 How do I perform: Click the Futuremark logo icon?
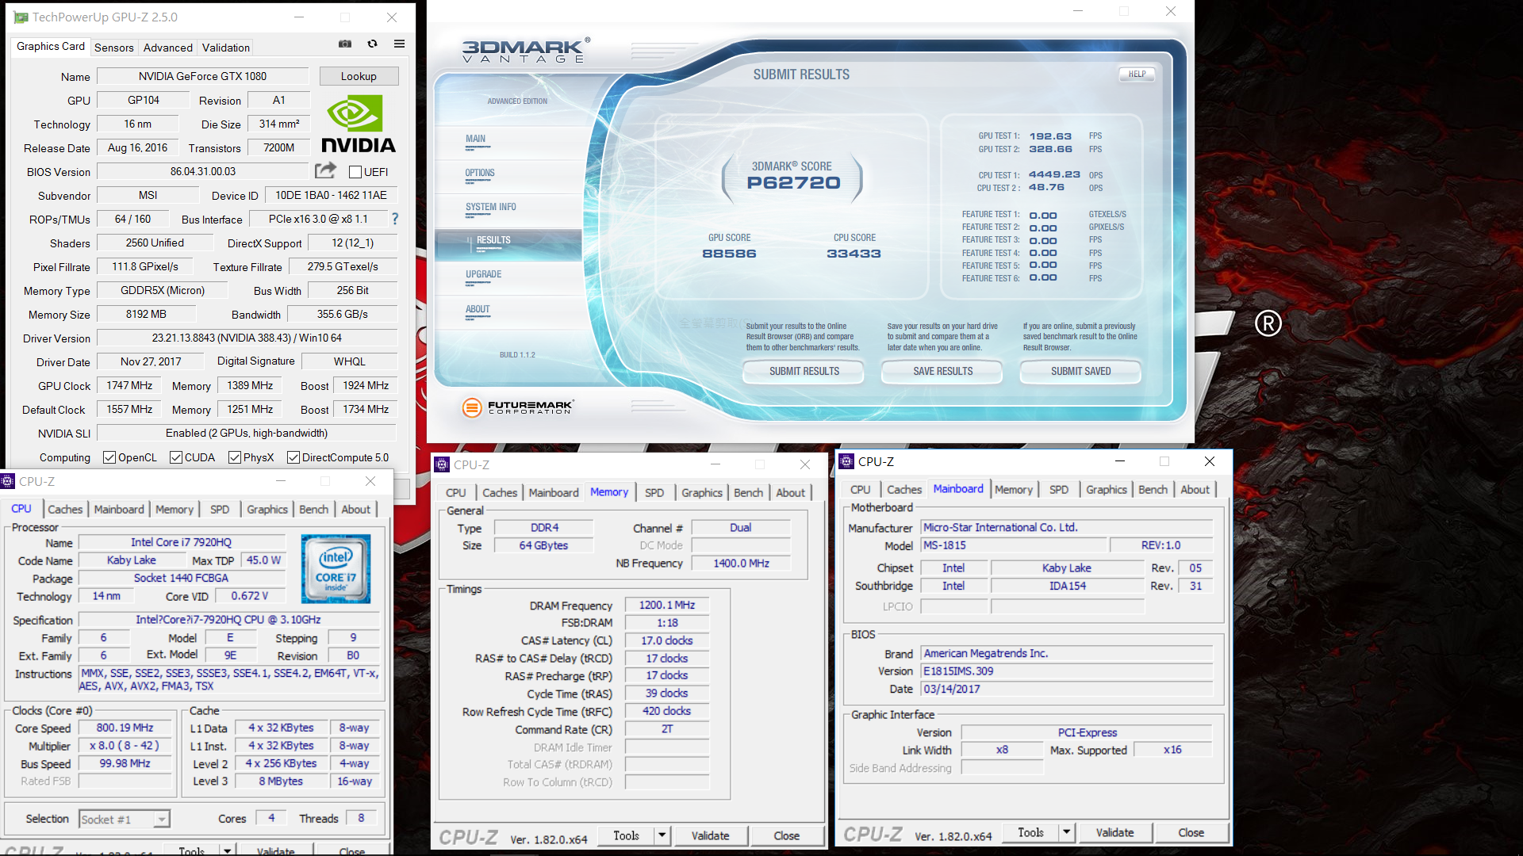coord(472,407)
